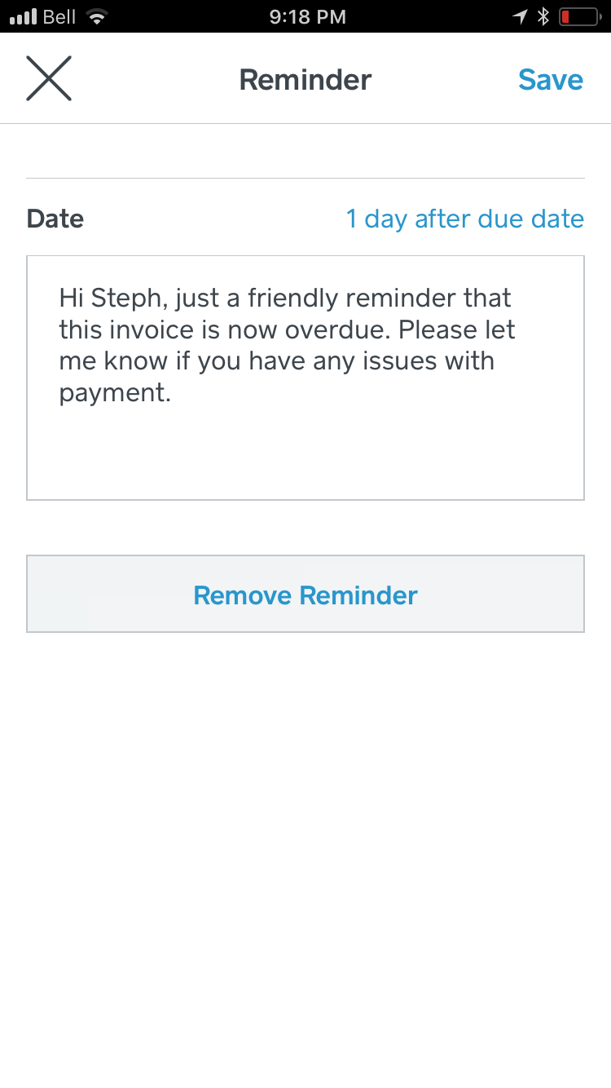
Task: Tap the Wi-Fi status icon
Action: [98, 16]
